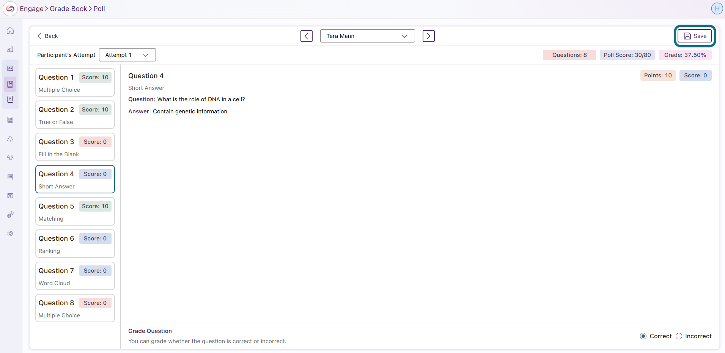Select the Grade Book sidebar icon
Screen dimensions: 725x353
coord(10,84)
